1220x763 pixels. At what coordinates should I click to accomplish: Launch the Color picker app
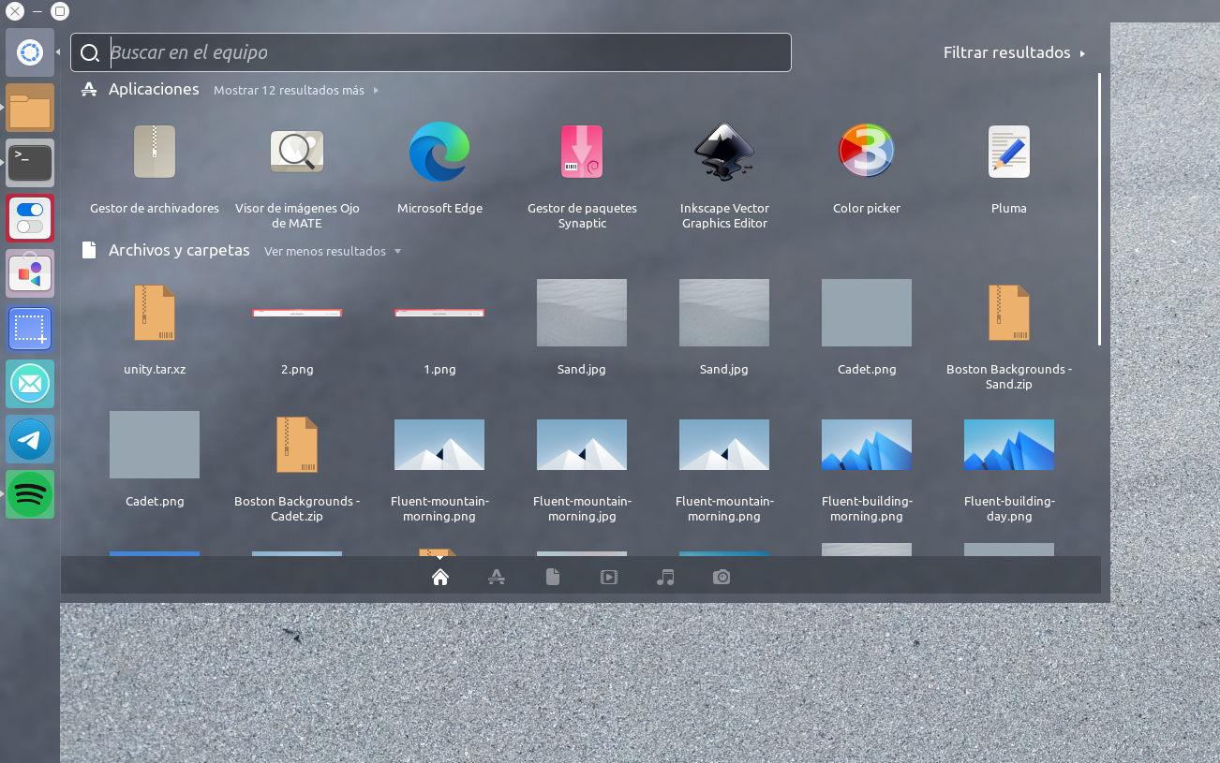tap(867, 151)
